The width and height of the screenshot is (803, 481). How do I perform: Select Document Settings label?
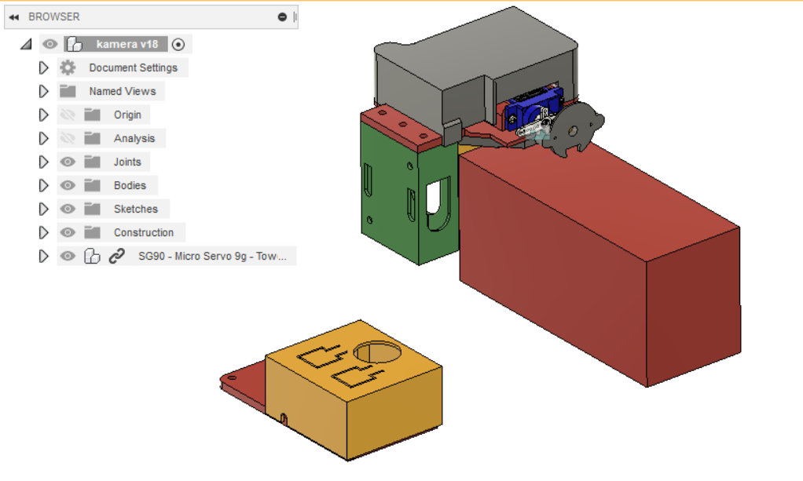click(133, 67)
